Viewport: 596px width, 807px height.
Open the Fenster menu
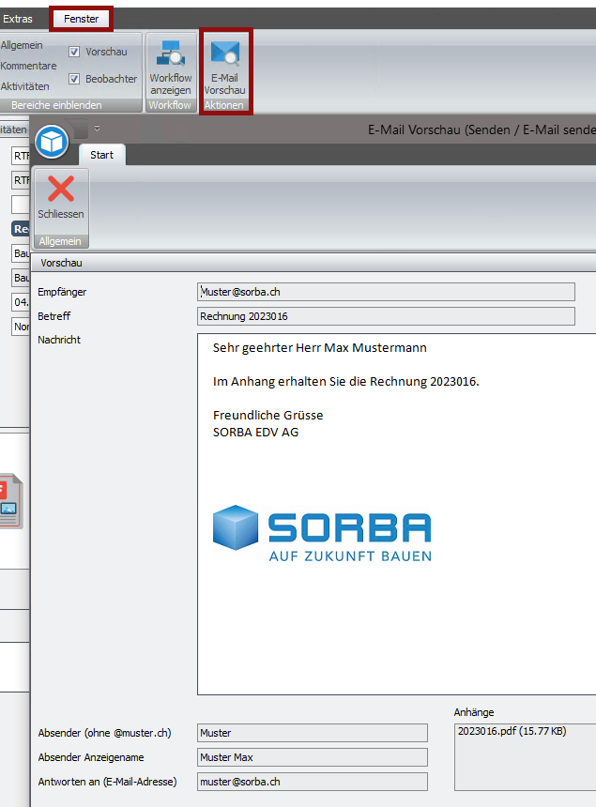pos(81,19)
